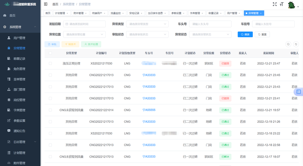The width and height of the screenshot is (303, 166).
Task: Open 通知公告 in the sidebar
Action: tap(19, 131)
